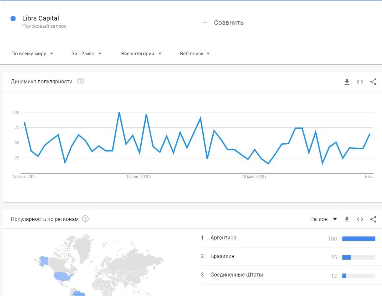Share the regions popularity widget
This screenshot has width=382, height=296.
tap(373, 219)
